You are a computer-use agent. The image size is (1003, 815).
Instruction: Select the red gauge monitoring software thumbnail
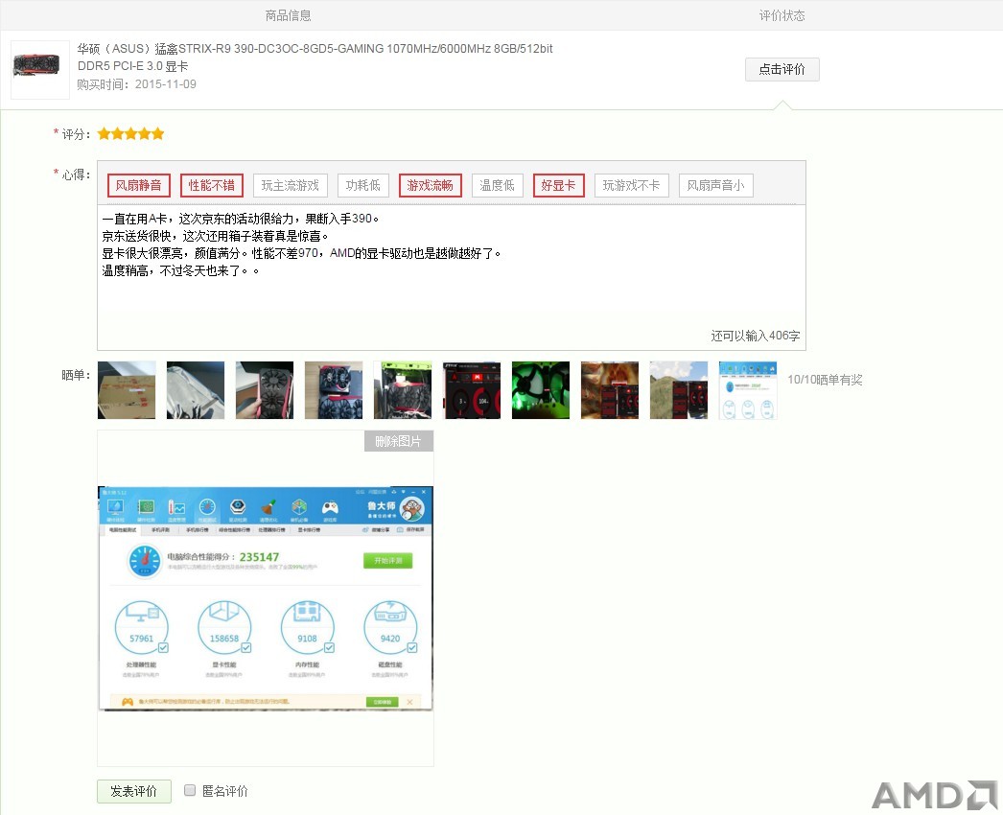pyautogui.click(x=472, y=390)
